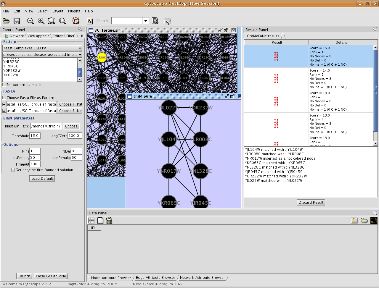The height and width of the screenshot is (288, 379).
Task: Select the GraMoFoNe results tab
Action: click(263, 36)
